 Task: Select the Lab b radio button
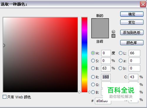pos(120,68)
